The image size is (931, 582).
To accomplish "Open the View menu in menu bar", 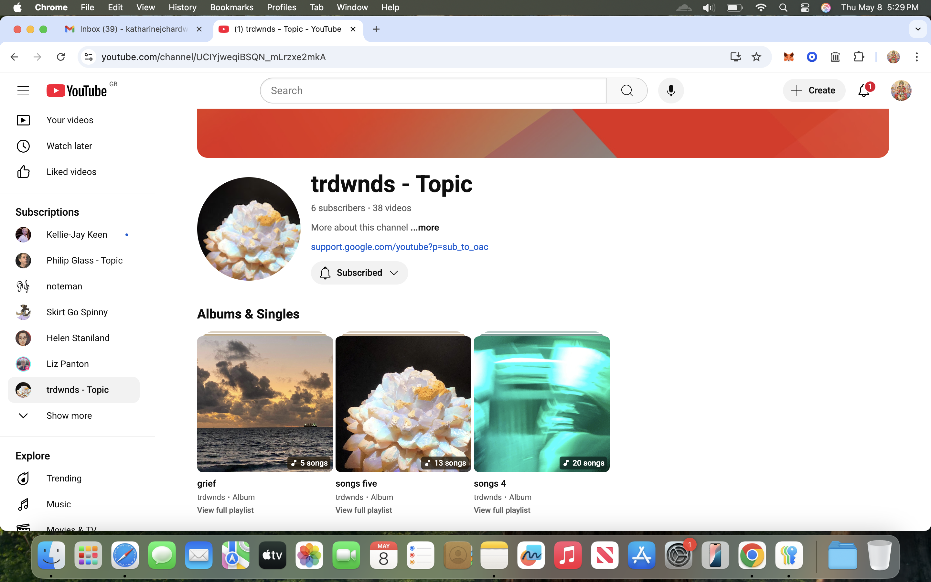I will pyautogui.click(x=145, y=7).
